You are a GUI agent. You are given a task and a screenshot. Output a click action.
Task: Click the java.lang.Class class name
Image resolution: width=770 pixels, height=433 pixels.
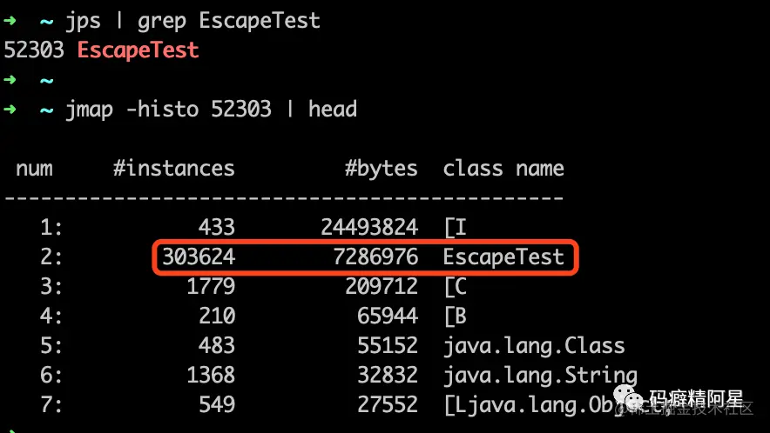pyautogui.click(x=534, y=346)
